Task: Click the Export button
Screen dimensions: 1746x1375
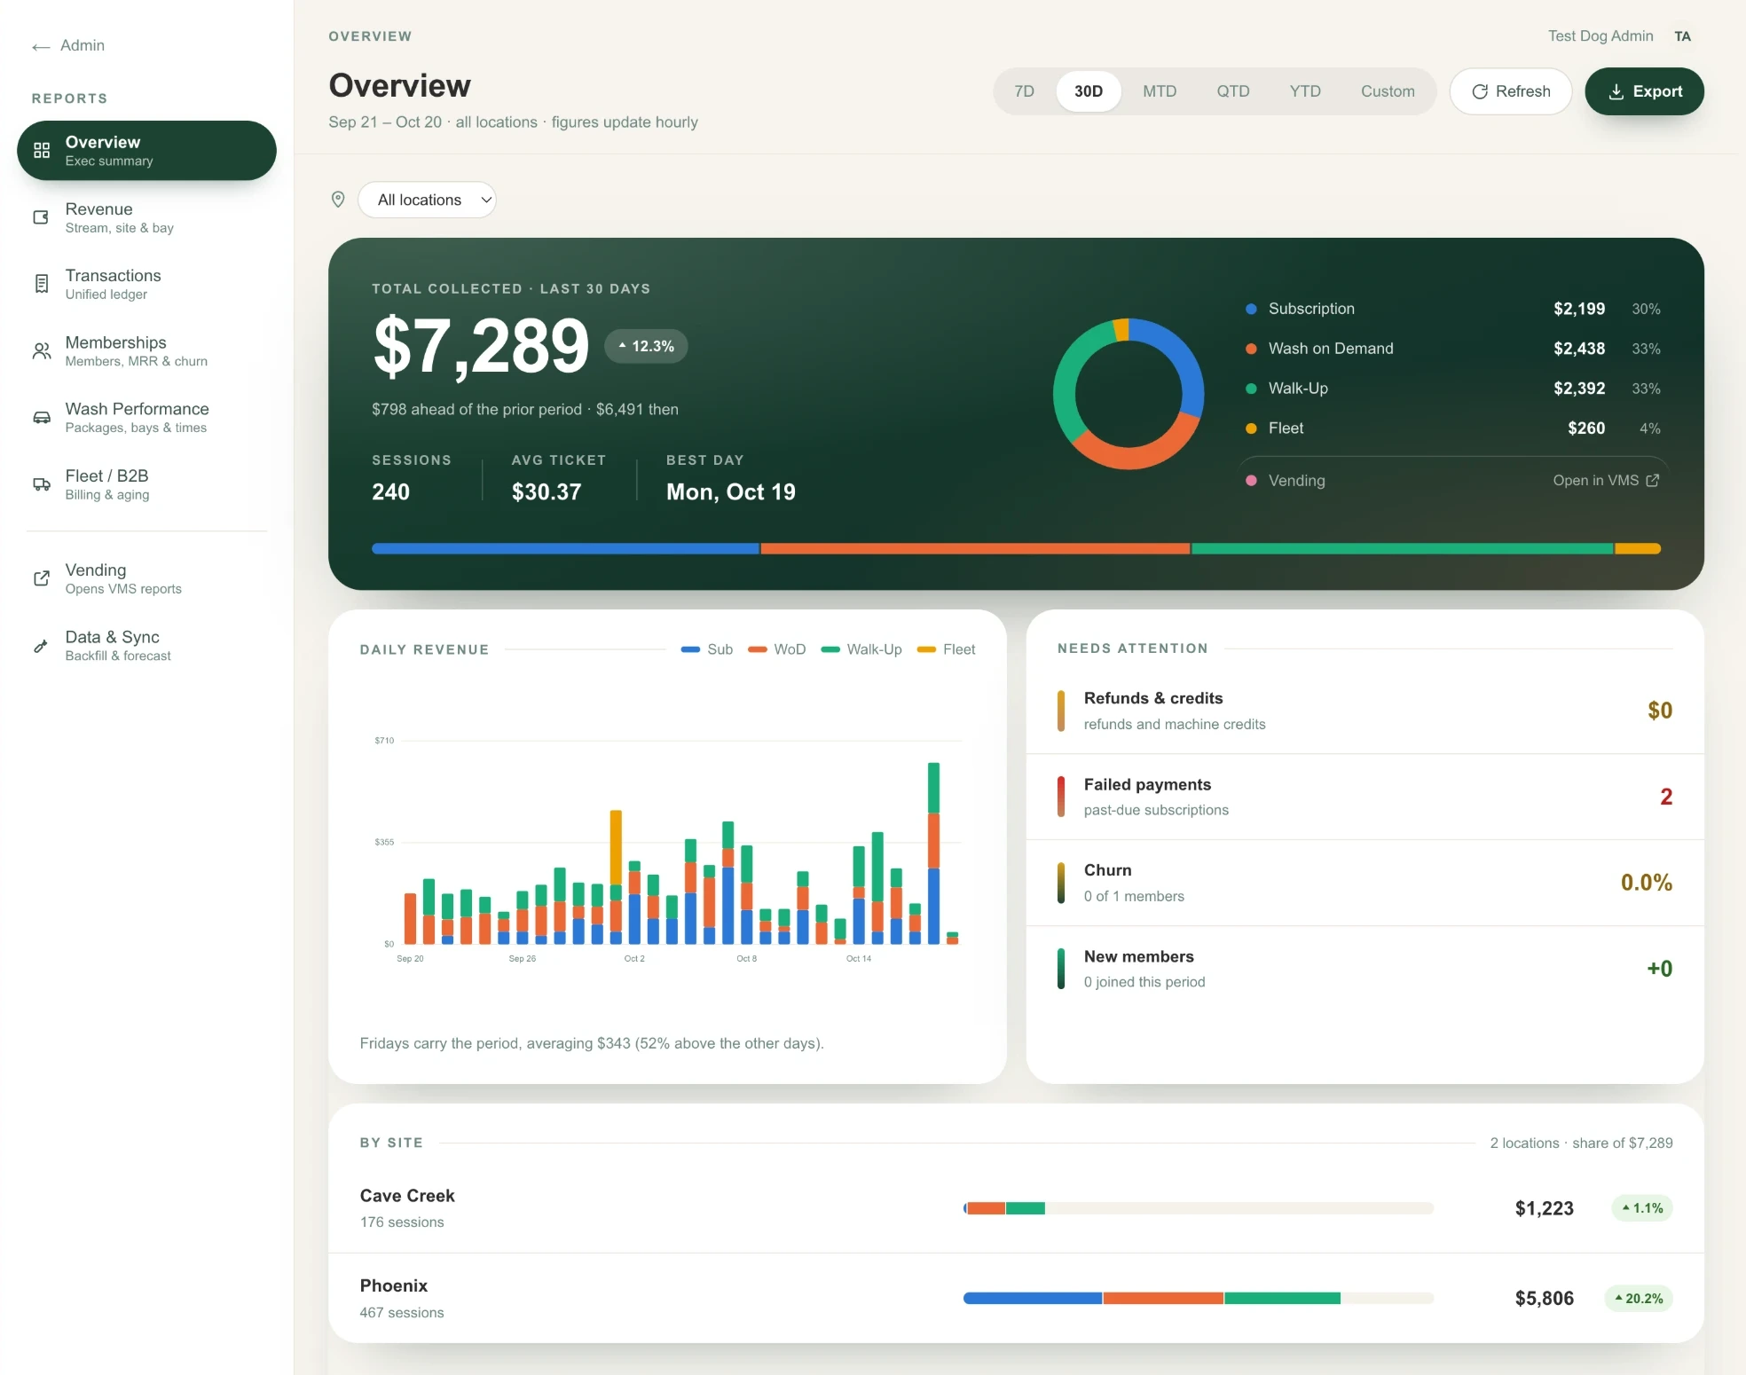Action: click(x=1644, y=91)
